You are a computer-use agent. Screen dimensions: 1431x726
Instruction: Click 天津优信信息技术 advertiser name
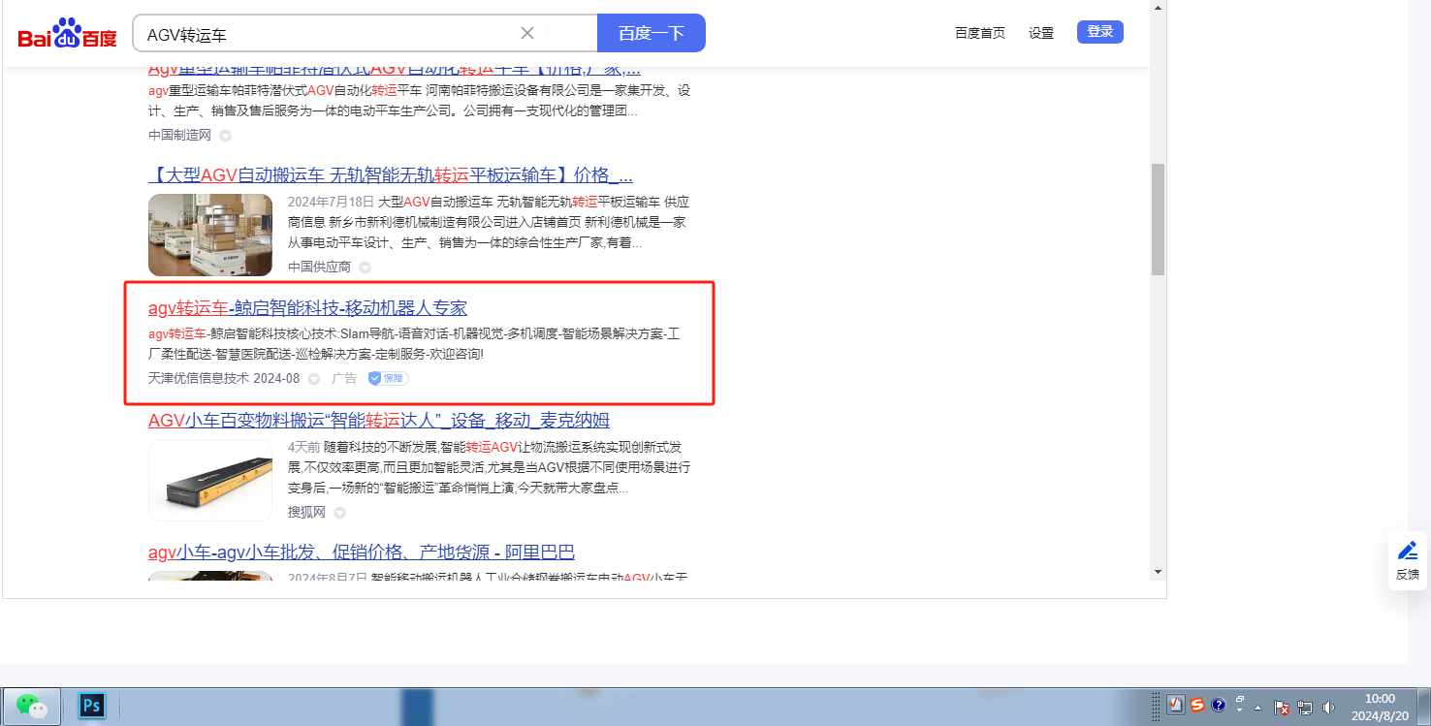[199, 378]
